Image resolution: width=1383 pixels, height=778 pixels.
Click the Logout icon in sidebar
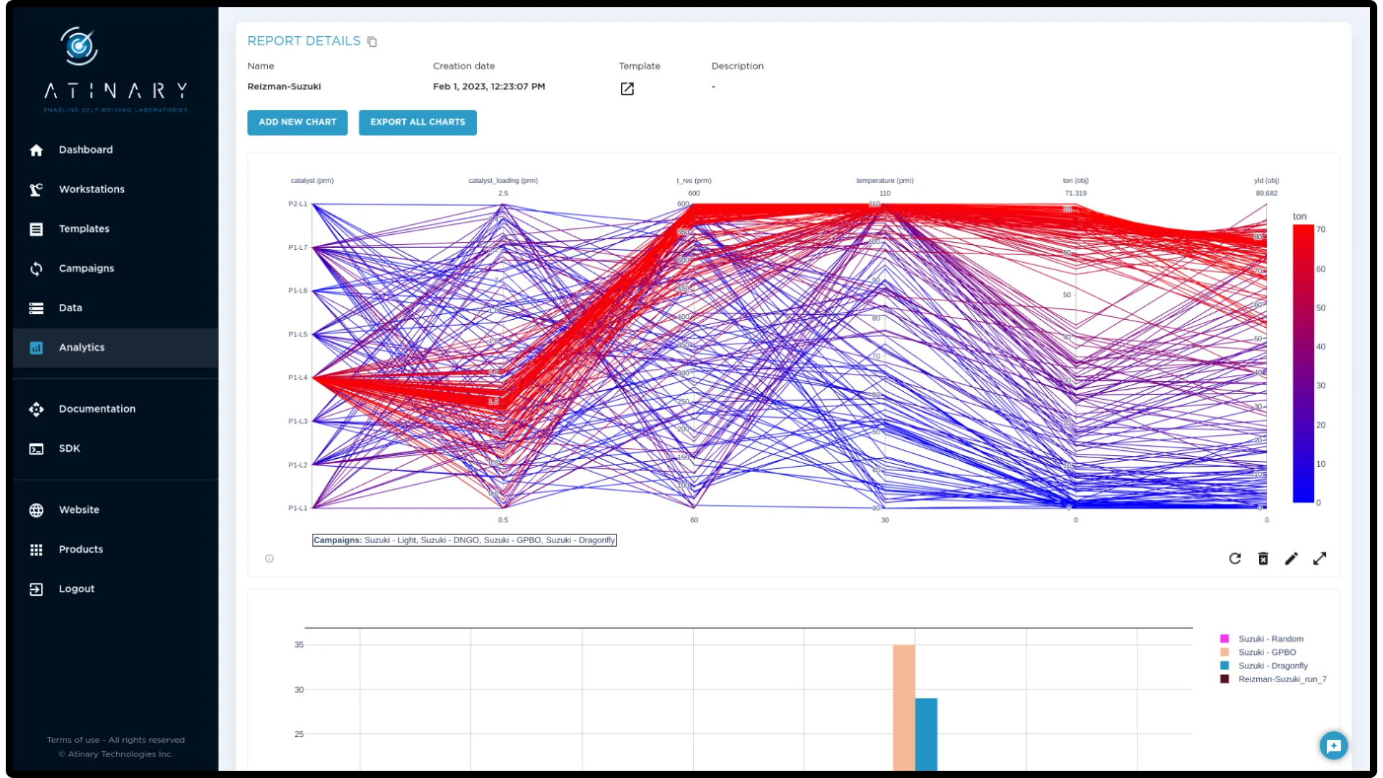tap(36, 589)
